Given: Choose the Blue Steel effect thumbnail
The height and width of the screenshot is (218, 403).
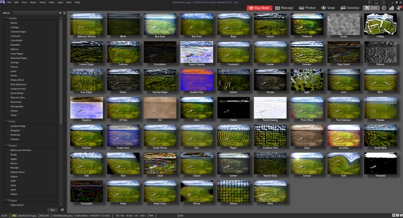Looking at the screenshot, I should tap(160, 25).
